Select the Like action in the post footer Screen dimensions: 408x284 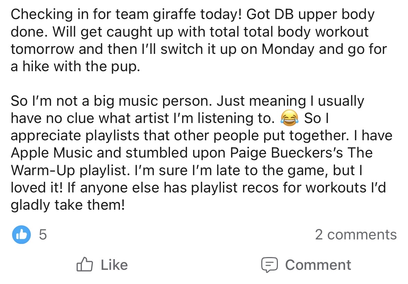tap(104, 265)
